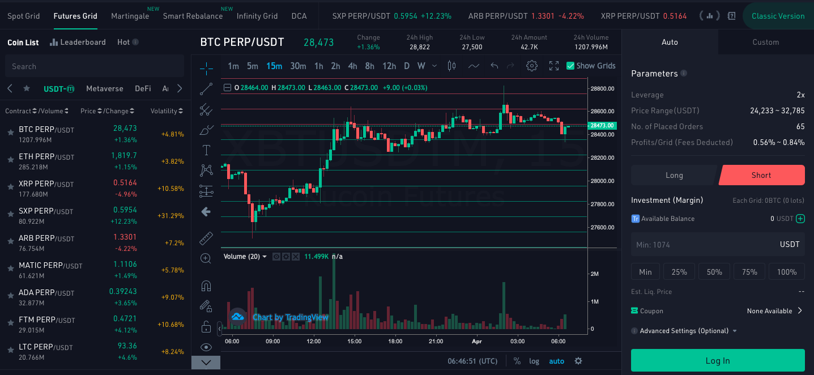
Task: Switch chart to 1m interval
Action: (233, 66)
